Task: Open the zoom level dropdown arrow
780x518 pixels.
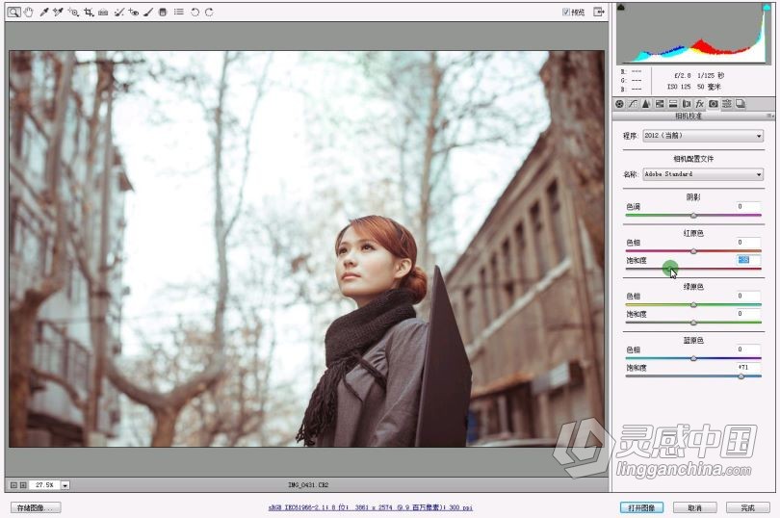Action: (x=65, y=484)
